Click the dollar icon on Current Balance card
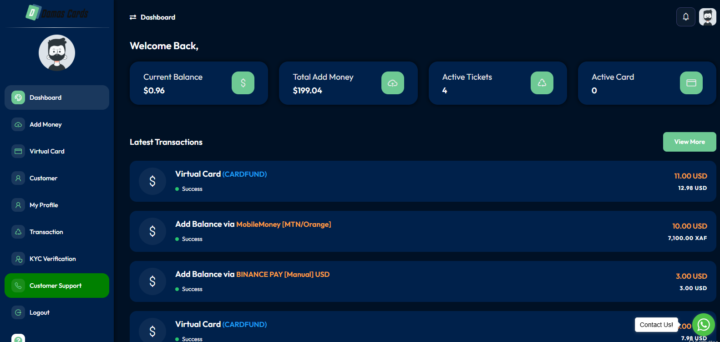 (243, 83)
